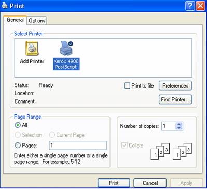Image resolution: width=207 pixels, height=189 pixels.
Task: Click the Apply button
Action: (186, 183)
